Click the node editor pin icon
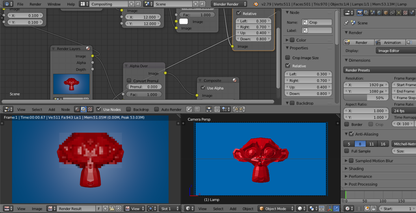The width and height of the screenshot is (416, 213). click(x=189, y=109)
